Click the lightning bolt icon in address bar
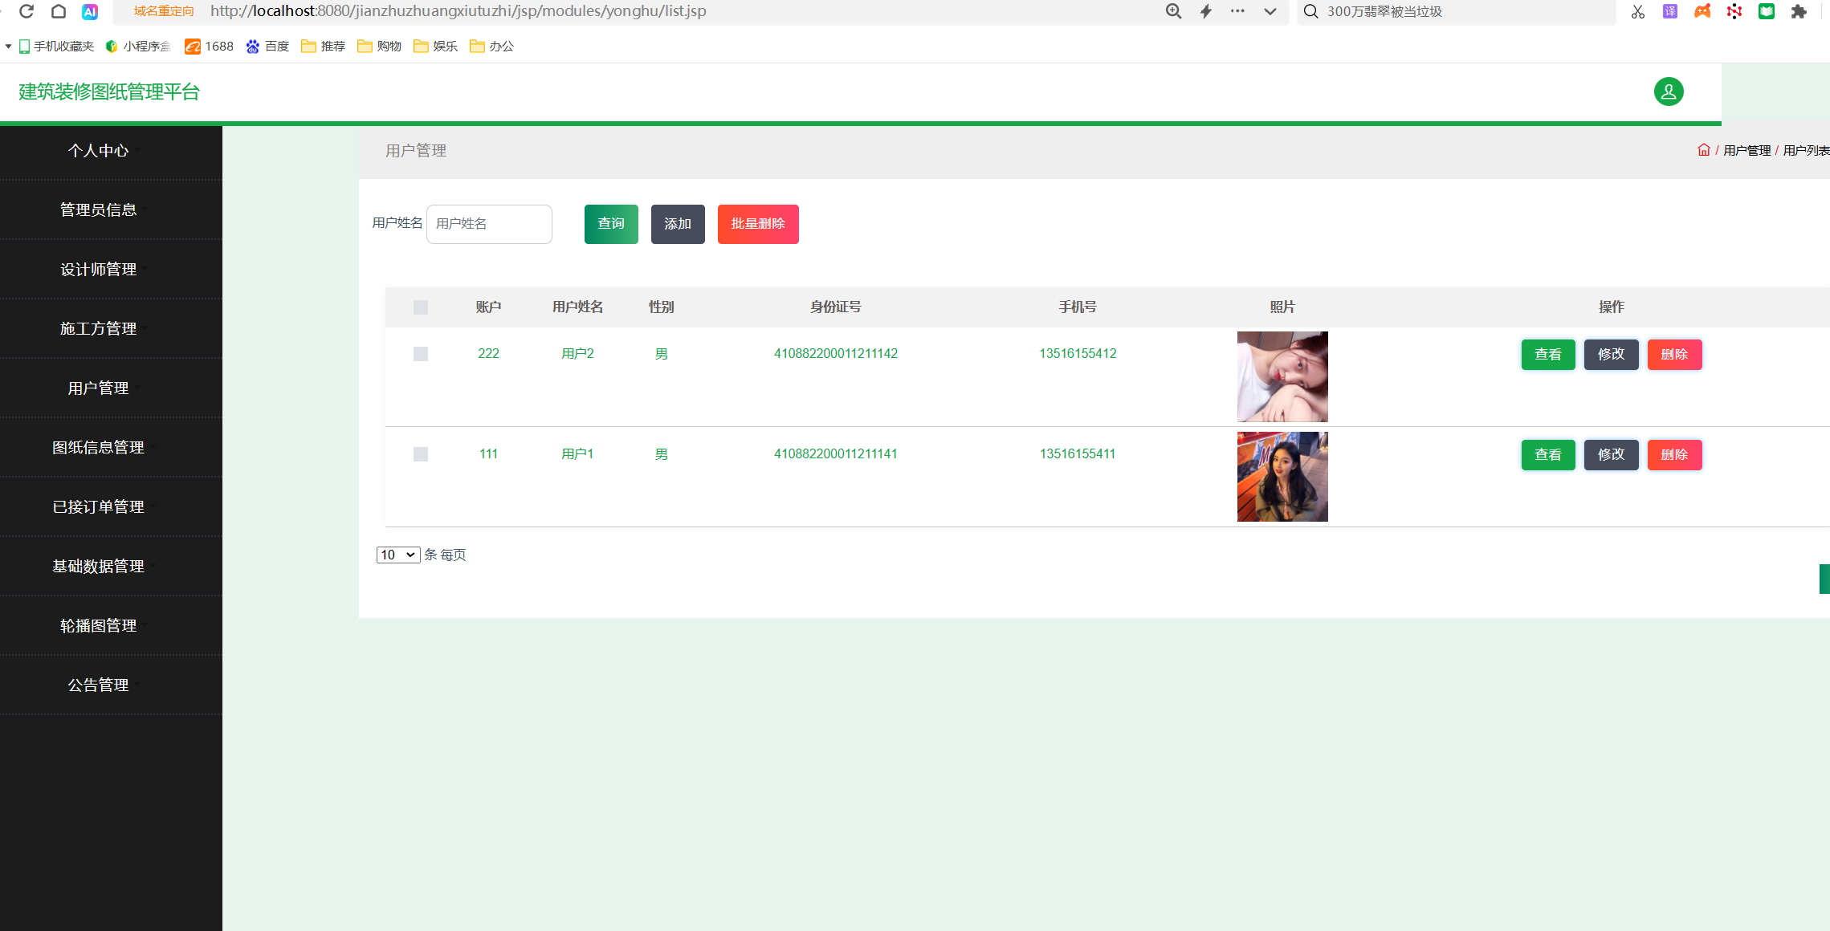 coord(1205,11)
